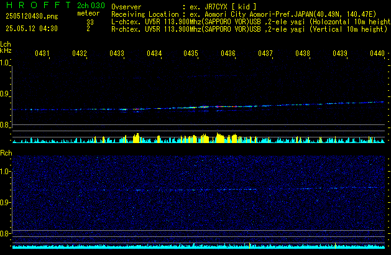
Task: Click the green 'meteor' label
Action: pyautogui.click(x=88, y=13)
